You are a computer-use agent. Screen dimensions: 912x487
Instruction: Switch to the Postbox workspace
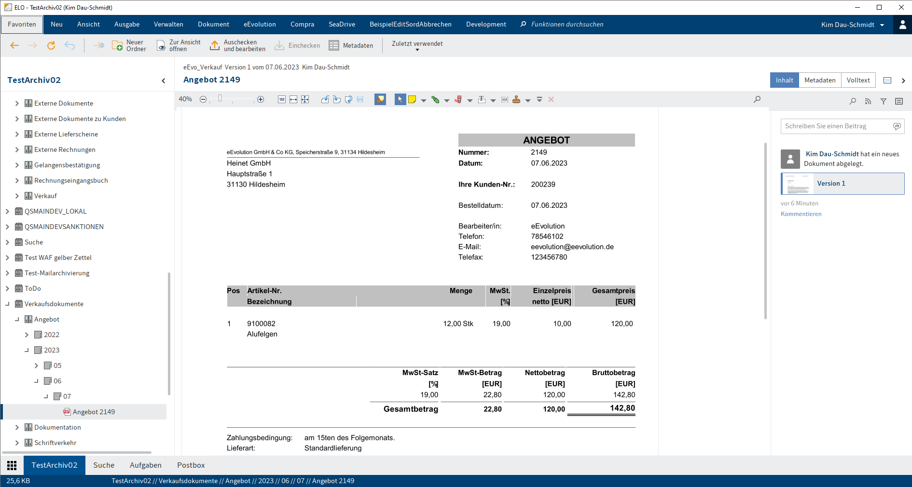(191, 465)
